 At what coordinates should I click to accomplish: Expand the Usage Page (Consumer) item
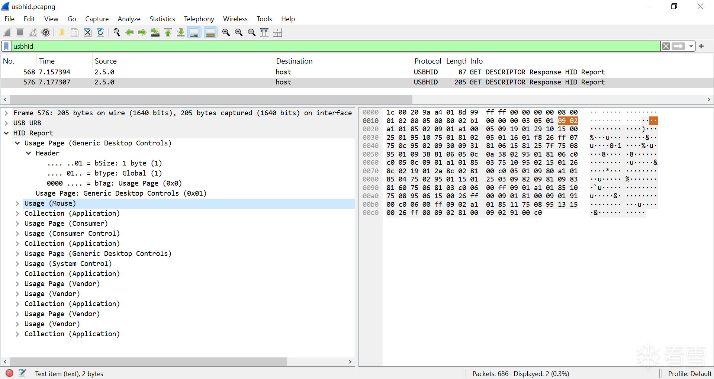(x=17, y=224)
